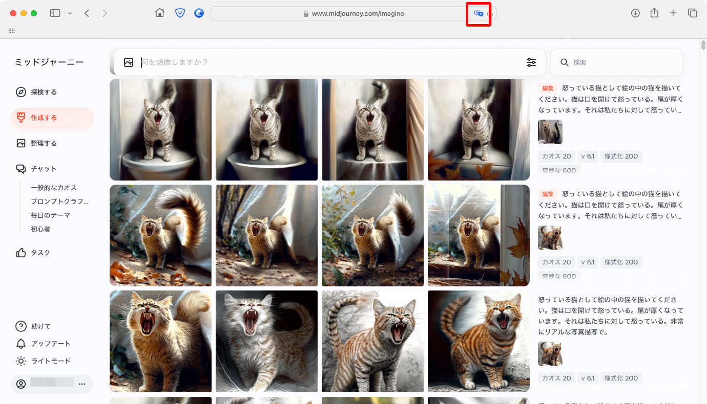Screen dimensions: 707x404
Task: Click the favorites grid dots icon
Action: (12, 31)
